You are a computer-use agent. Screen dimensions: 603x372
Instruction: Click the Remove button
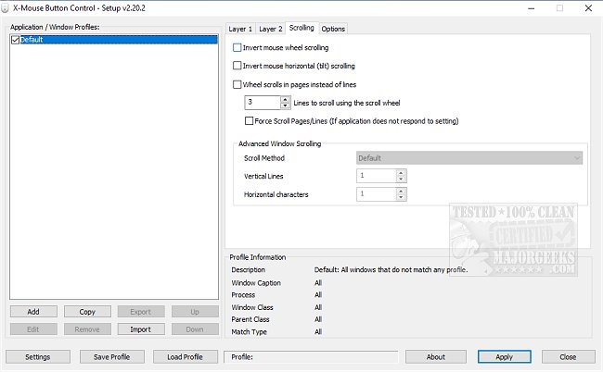[x=87, y=329]
